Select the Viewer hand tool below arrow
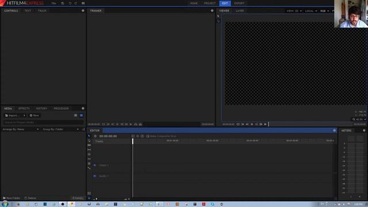Screen dimensions: 368x207 tap(218, 21)
